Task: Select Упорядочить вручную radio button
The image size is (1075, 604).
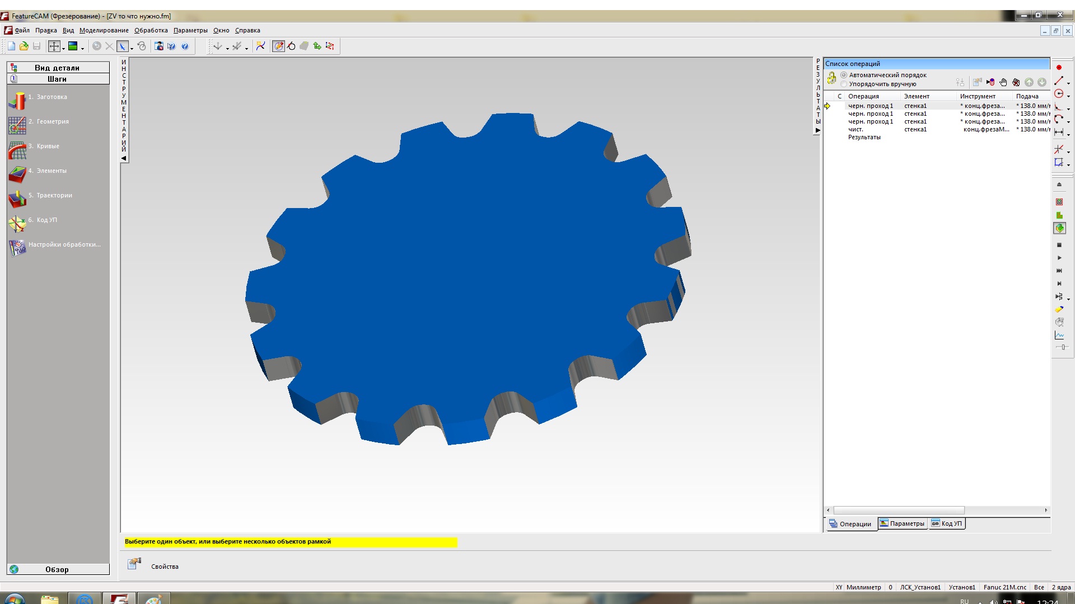Action: click(844, 84)
